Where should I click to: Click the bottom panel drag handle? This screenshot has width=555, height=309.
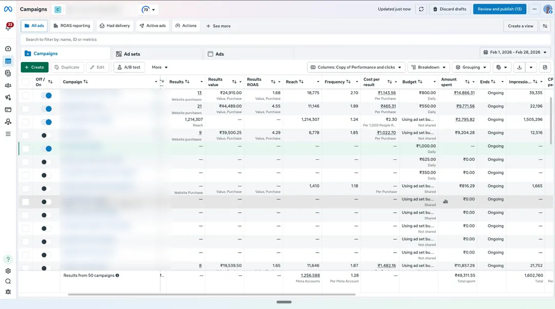(x=284, y=302)
